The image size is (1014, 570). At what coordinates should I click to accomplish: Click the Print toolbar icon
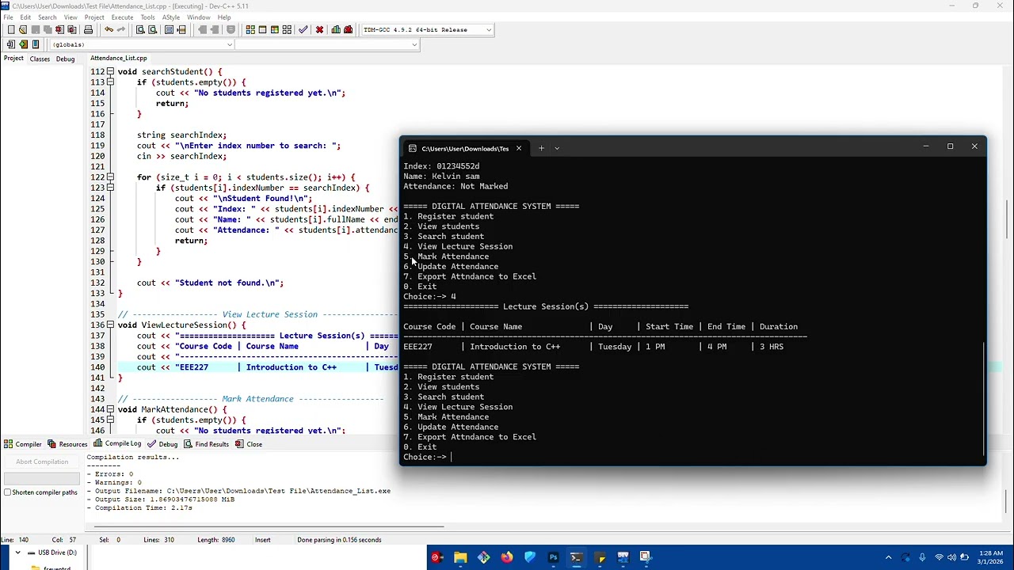coord(88,30)
